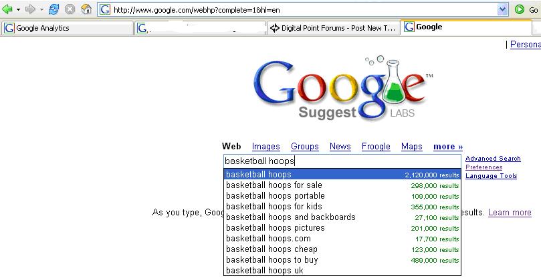Image resolution: width=541 pixels, height=280 pixels.
Task: Open the Back history dropdown arrow
Action: [18, 9]
